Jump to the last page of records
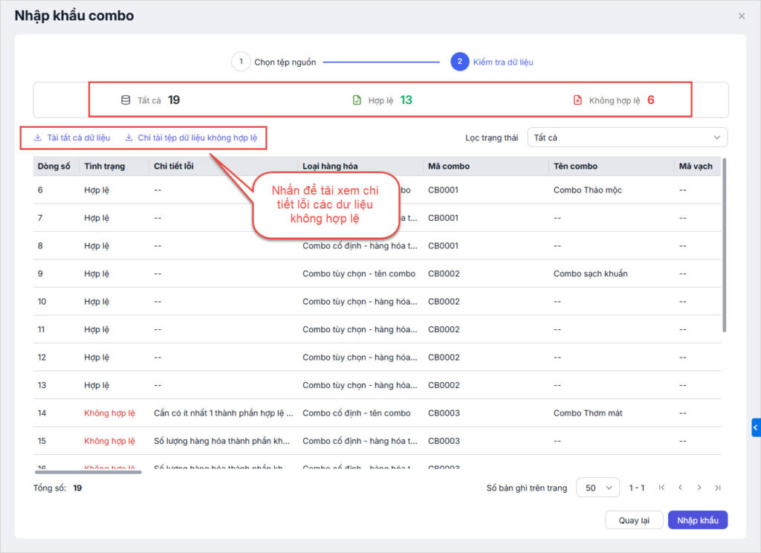Viewport: 761px width, 553px height. (717, 488)
